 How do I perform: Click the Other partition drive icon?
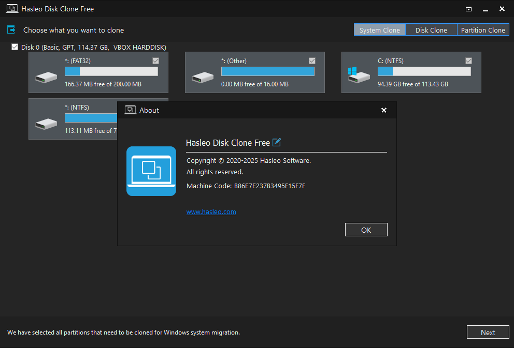point(203,78)
